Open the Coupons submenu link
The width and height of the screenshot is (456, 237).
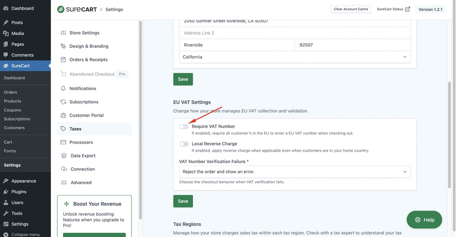tap(12, 110)
